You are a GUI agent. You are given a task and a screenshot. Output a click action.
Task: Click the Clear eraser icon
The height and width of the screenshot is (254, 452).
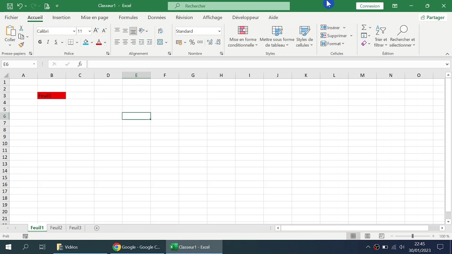pyautogui.click(x=364, y=43)
